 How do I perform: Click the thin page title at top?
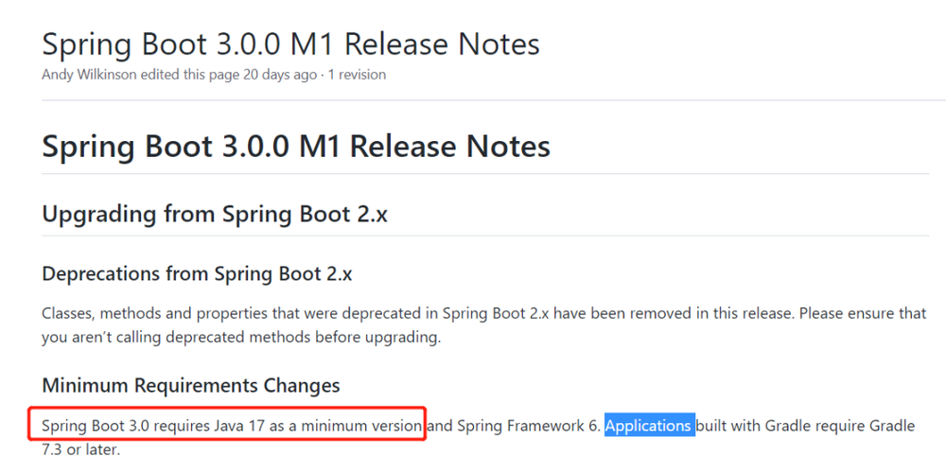(290, 44)
